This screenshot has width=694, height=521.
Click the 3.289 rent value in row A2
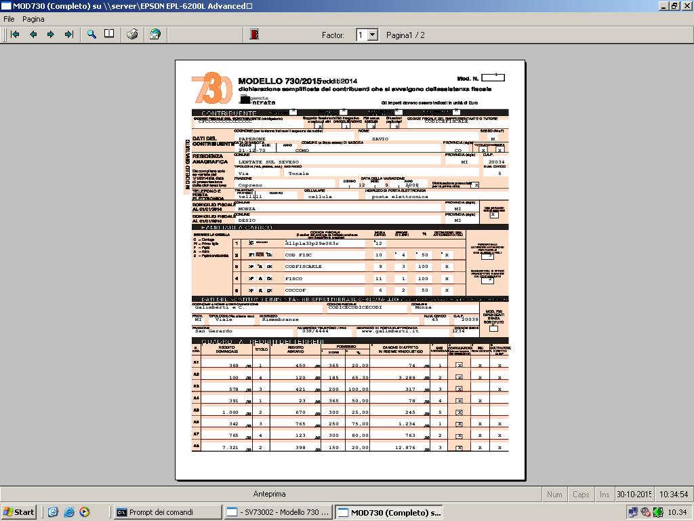407,377
